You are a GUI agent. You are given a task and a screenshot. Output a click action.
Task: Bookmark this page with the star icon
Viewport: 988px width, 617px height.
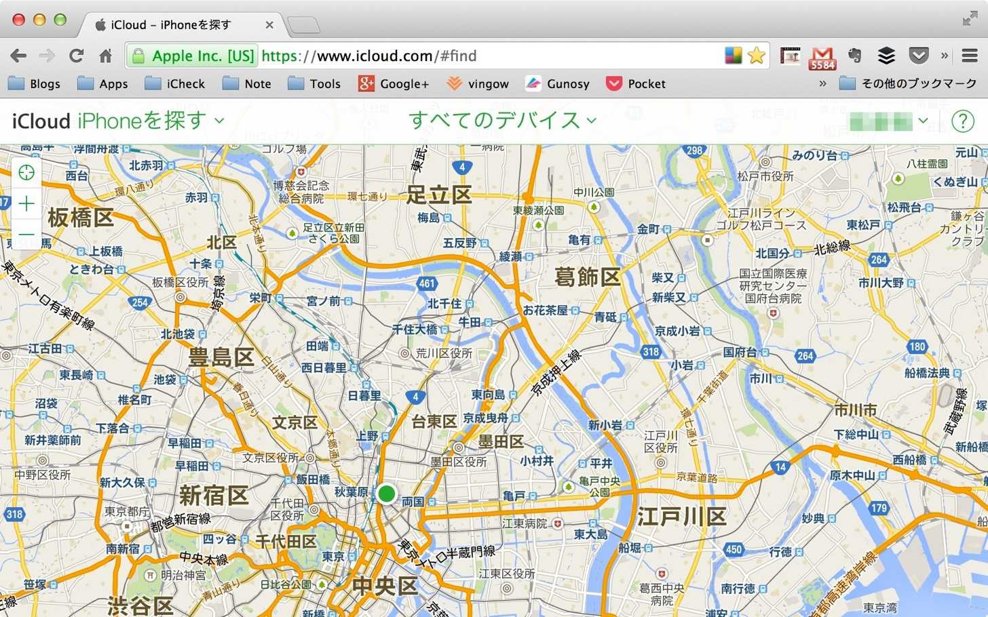756,56
